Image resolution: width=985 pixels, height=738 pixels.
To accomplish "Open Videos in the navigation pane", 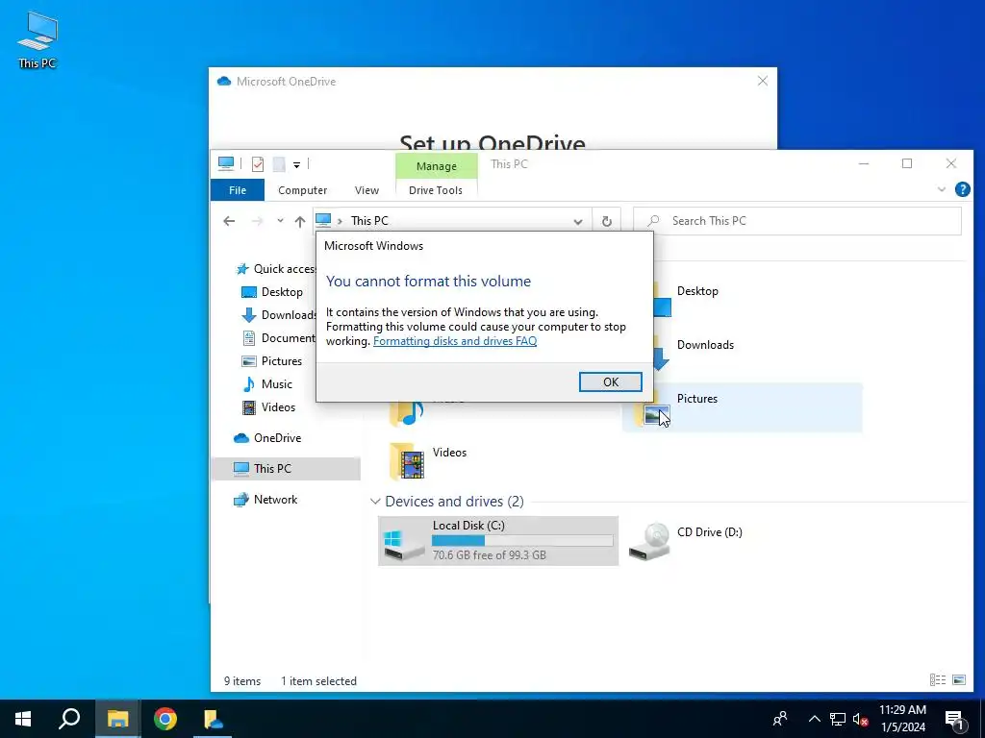I will click(x=269, y=407).
